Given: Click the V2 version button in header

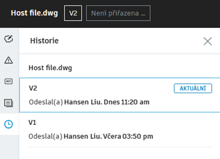Looking at the screenshot, I should click(73, 14).
